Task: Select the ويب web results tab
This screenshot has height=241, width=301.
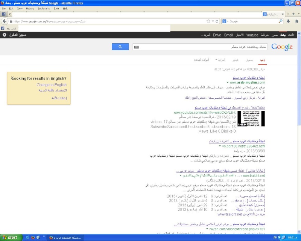Action: pyautogui.click(x=263, y=60)
